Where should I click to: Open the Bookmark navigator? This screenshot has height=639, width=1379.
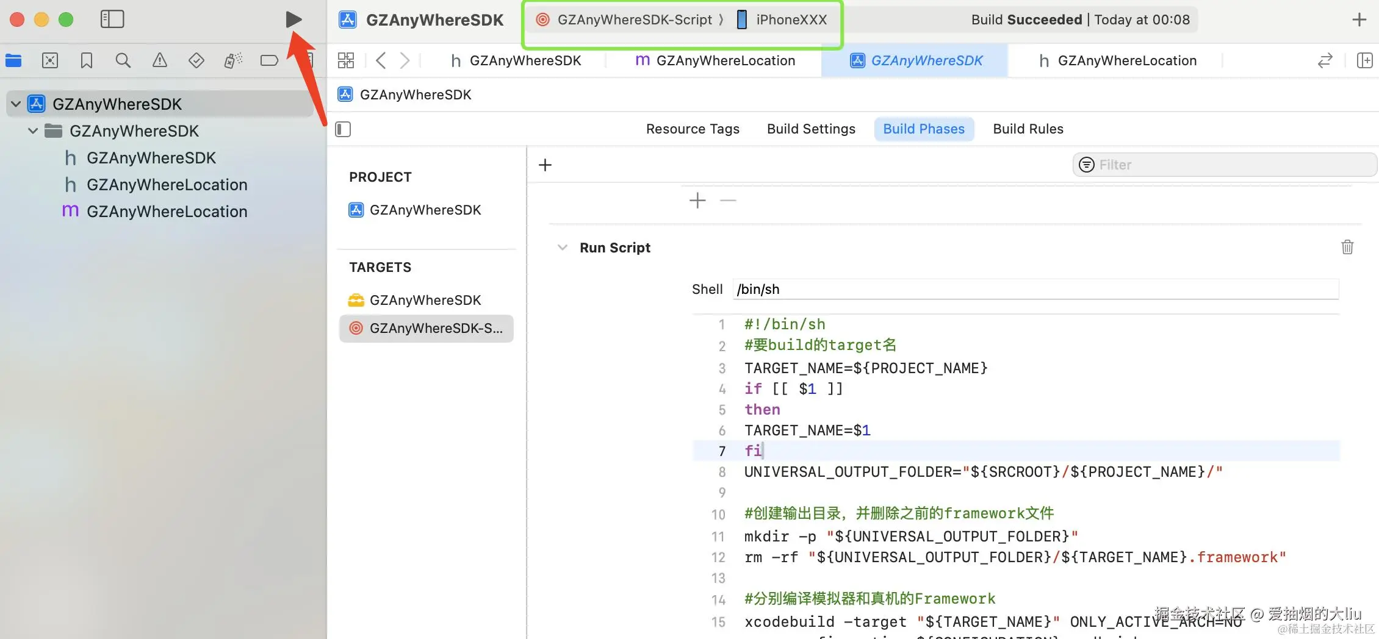pyautogui.click(x=87, y=60)
